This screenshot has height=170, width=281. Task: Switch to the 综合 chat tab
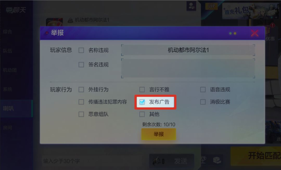(x=8, y=32)
